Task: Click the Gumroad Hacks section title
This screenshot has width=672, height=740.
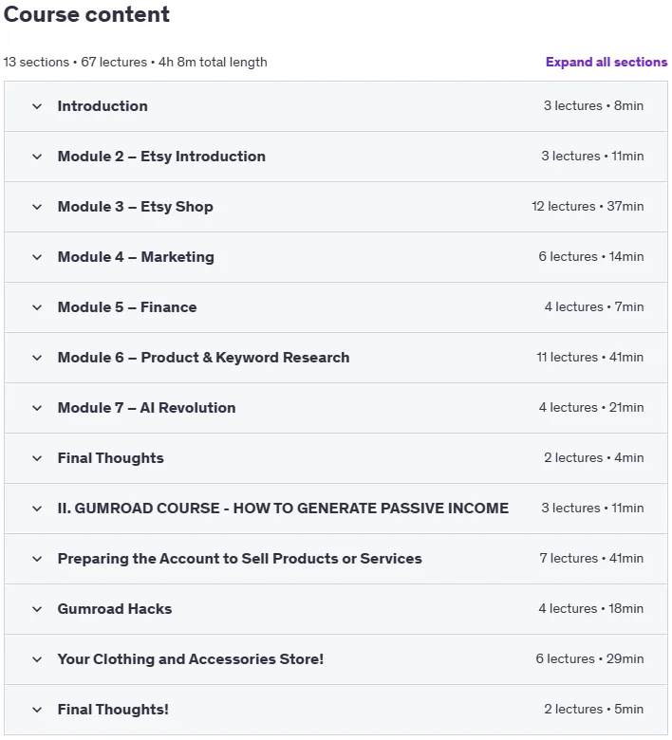Action: point(115,609)
